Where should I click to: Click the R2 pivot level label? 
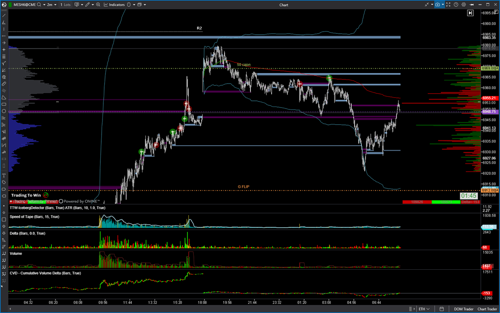[200, 28]
